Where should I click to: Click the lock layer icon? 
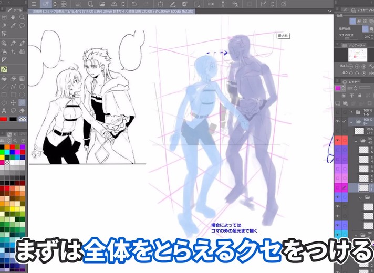[x=360, y=96]
